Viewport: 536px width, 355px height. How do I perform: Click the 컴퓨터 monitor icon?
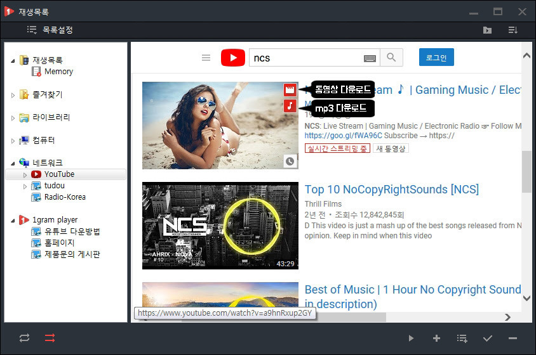[x=24, y=140]
